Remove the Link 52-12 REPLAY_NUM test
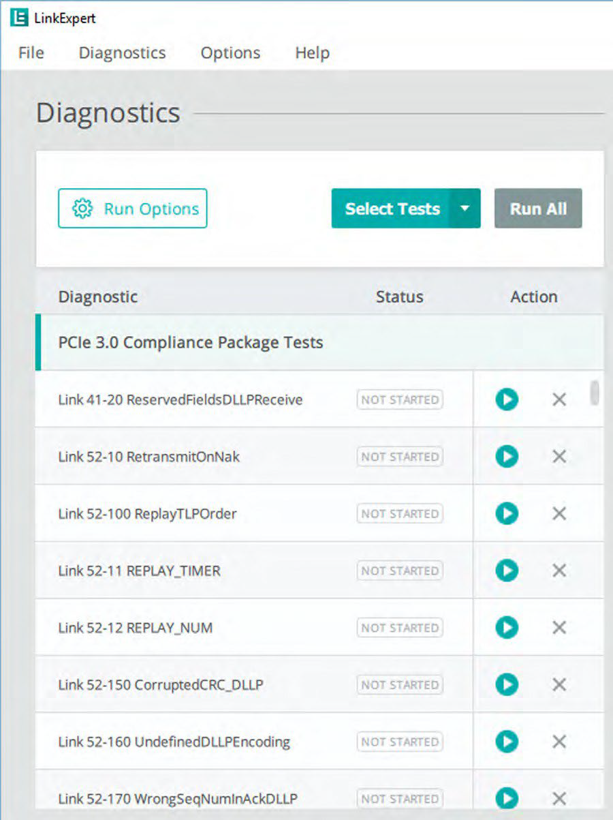The width and height of the screenshot is (613, 820). (x=559, y=627)
